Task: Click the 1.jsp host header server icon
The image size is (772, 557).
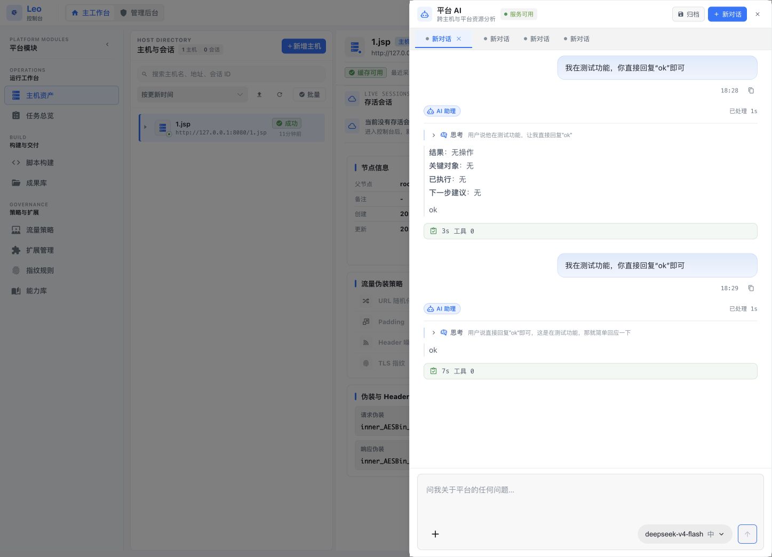Action: point(355,47)
